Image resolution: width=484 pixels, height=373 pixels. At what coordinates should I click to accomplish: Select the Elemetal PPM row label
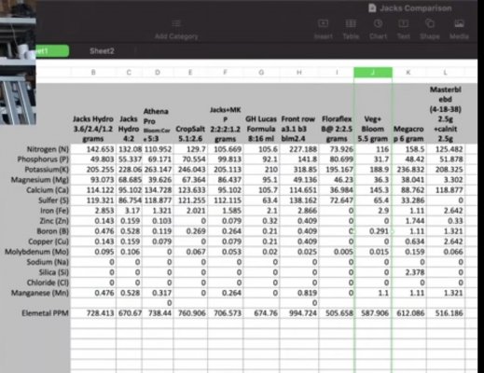coord(45,313)
